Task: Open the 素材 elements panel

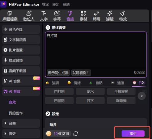Action: tap(83, 16)
